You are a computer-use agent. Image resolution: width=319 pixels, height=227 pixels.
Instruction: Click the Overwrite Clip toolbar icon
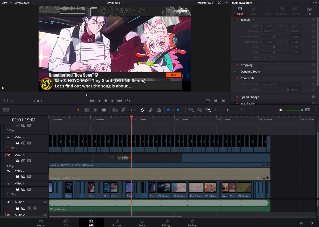(123, 110)
